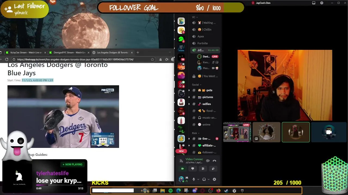Mute the microphone in Discord user panel
Screen dimensions: 348x195
point(194,179)
